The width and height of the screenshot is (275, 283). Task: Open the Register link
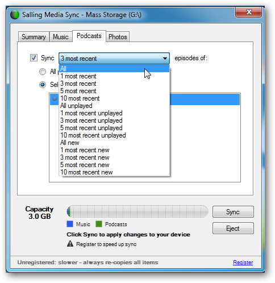[x=243, y=263]
